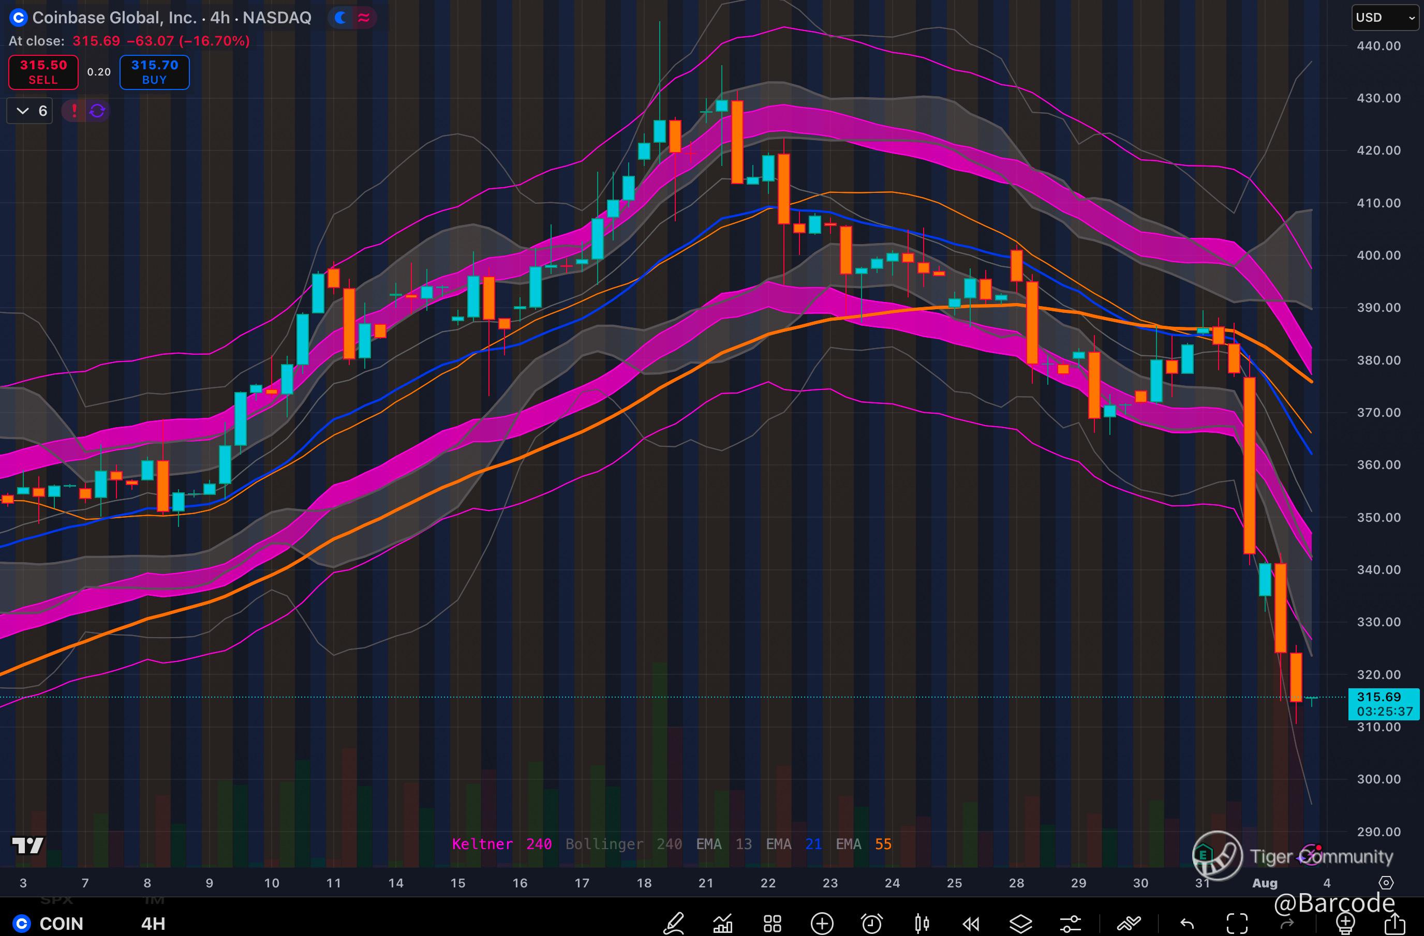Open chart settings sliders icon
The width and height of the screenshot is (1424, 936).
[1071, 924]
